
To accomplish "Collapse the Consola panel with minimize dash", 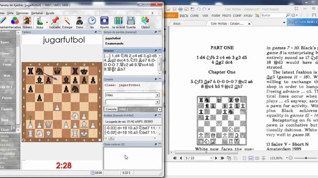I will 160,79.
